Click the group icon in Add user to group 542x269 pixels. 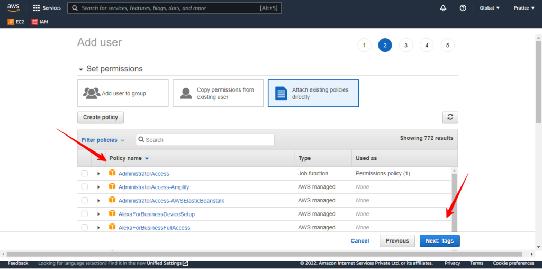92,93
